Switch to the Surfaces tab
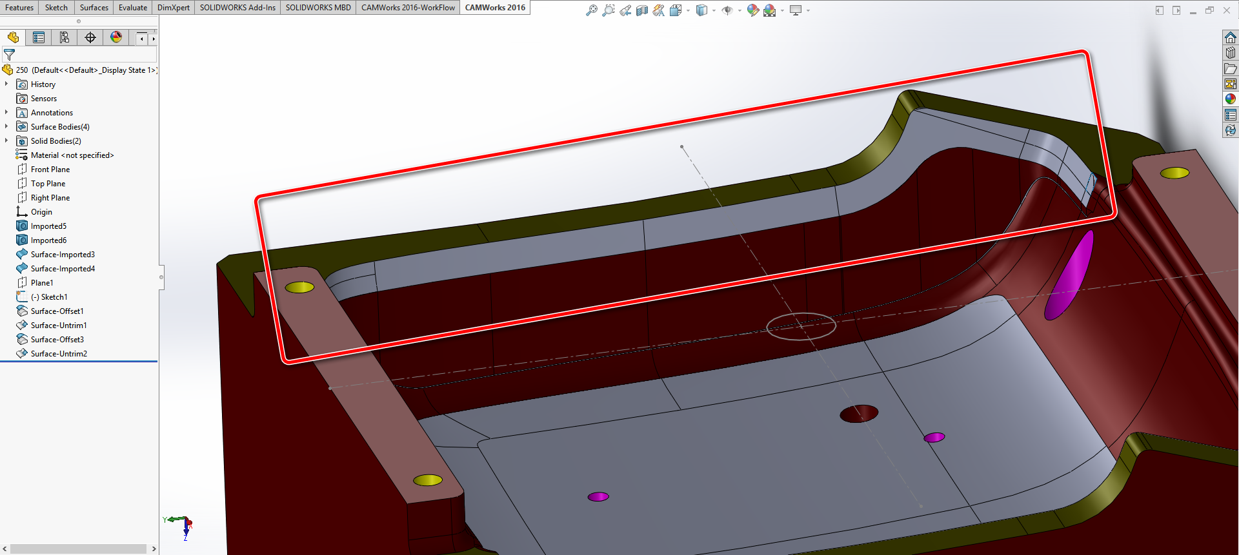The height and width of the screenshot is (555, 1239). (94, 8)
